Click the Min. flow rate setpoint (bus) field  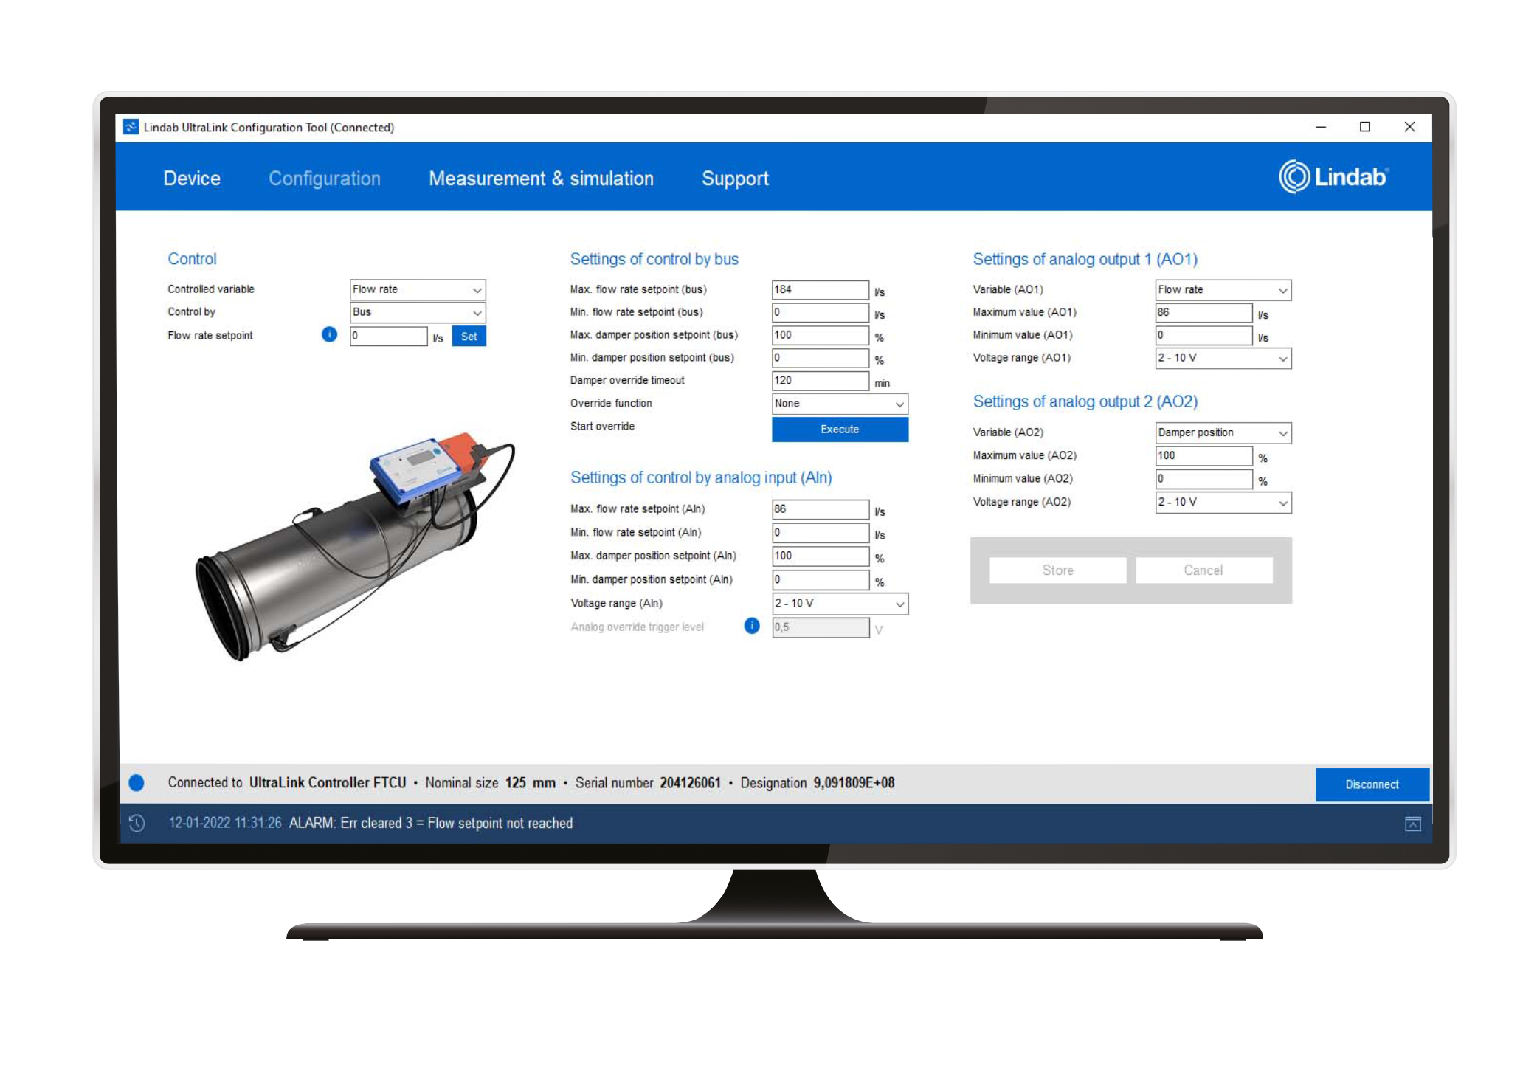point(820,312)
